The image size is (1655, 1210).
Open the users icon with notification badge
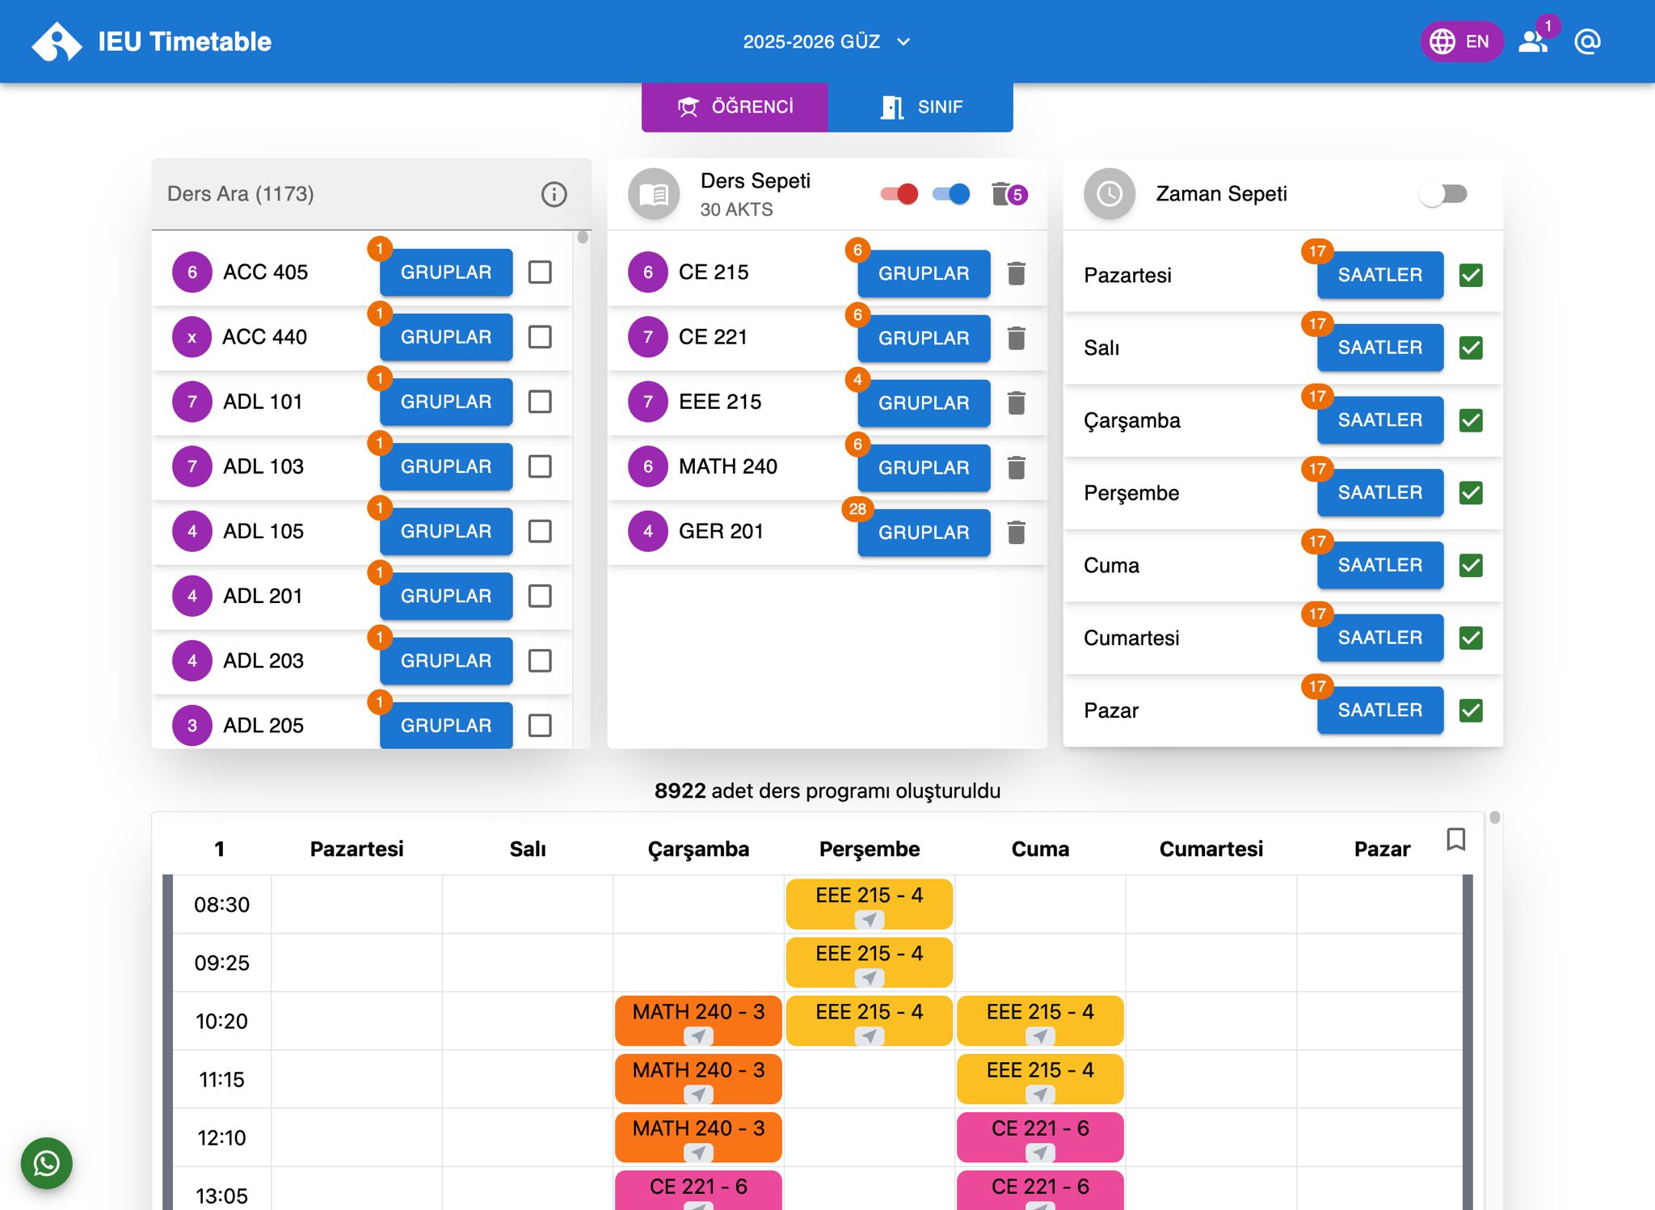tap(1532, 41)
